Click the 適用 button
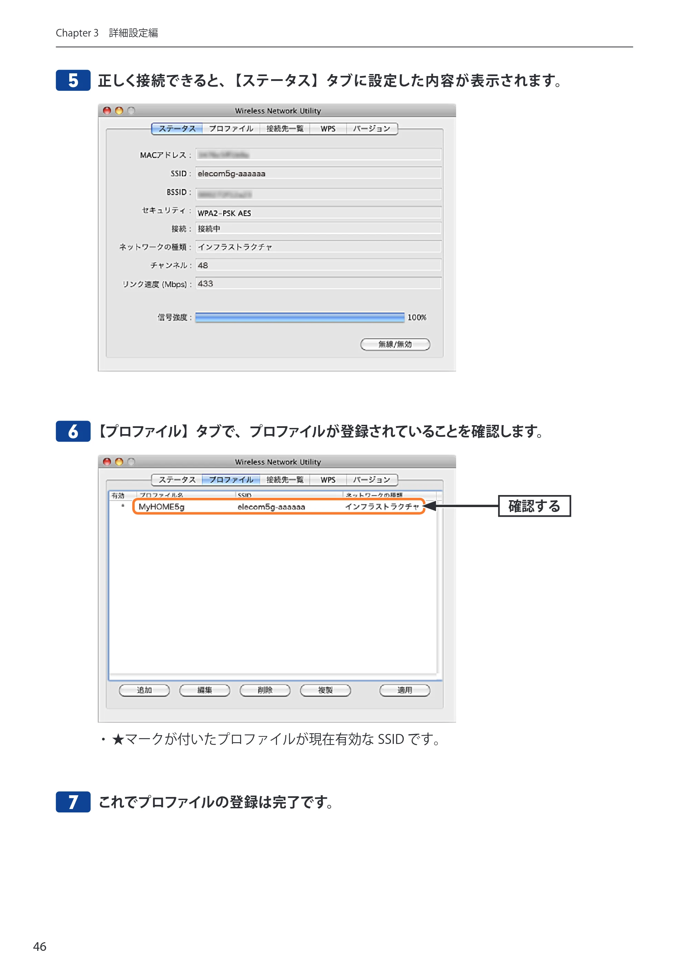This screenshot has width=689, height=977. click(x=404, y=690)
